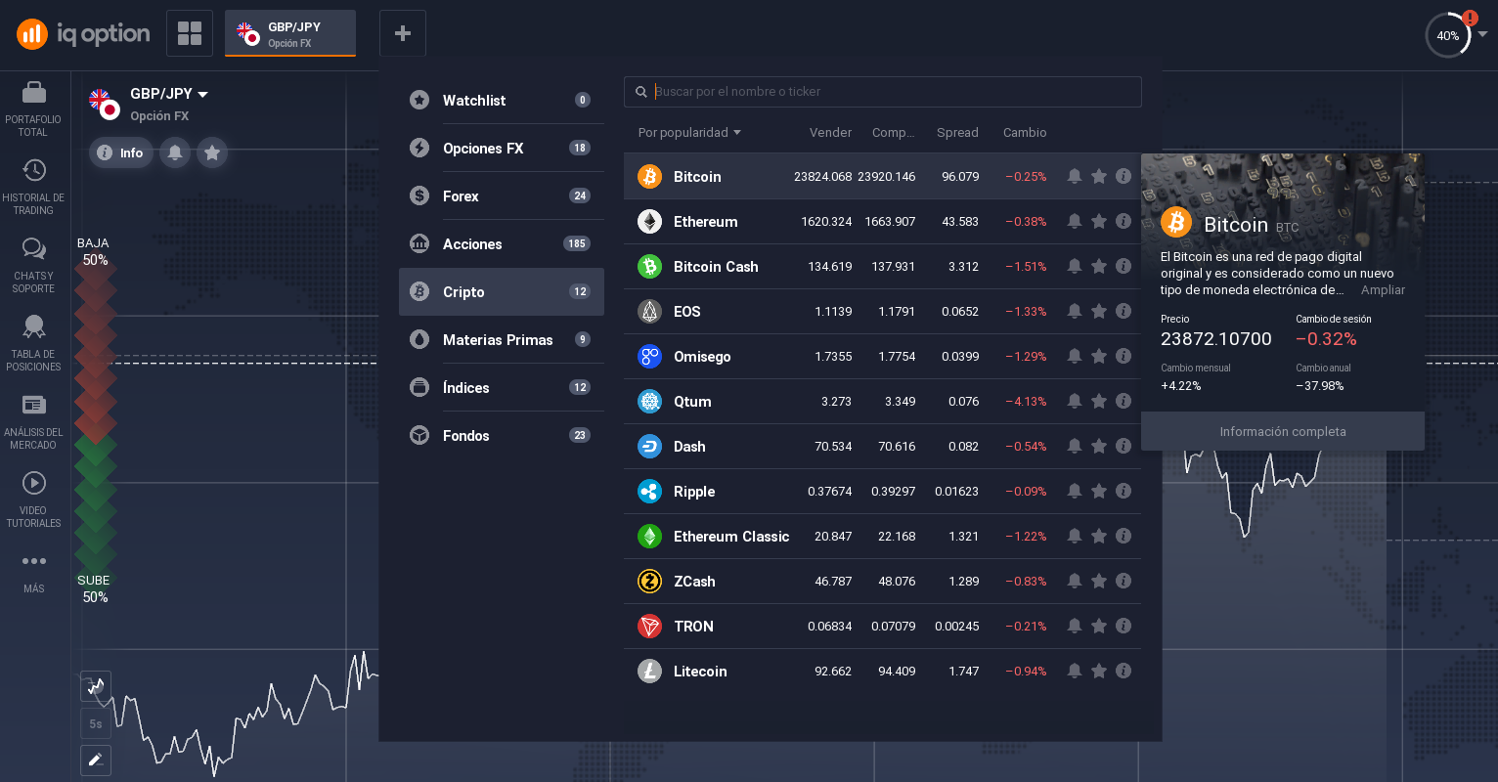Open the Más three-dots menu
The height and width of the screenshot is (782, 1498).
coord(33,573)
